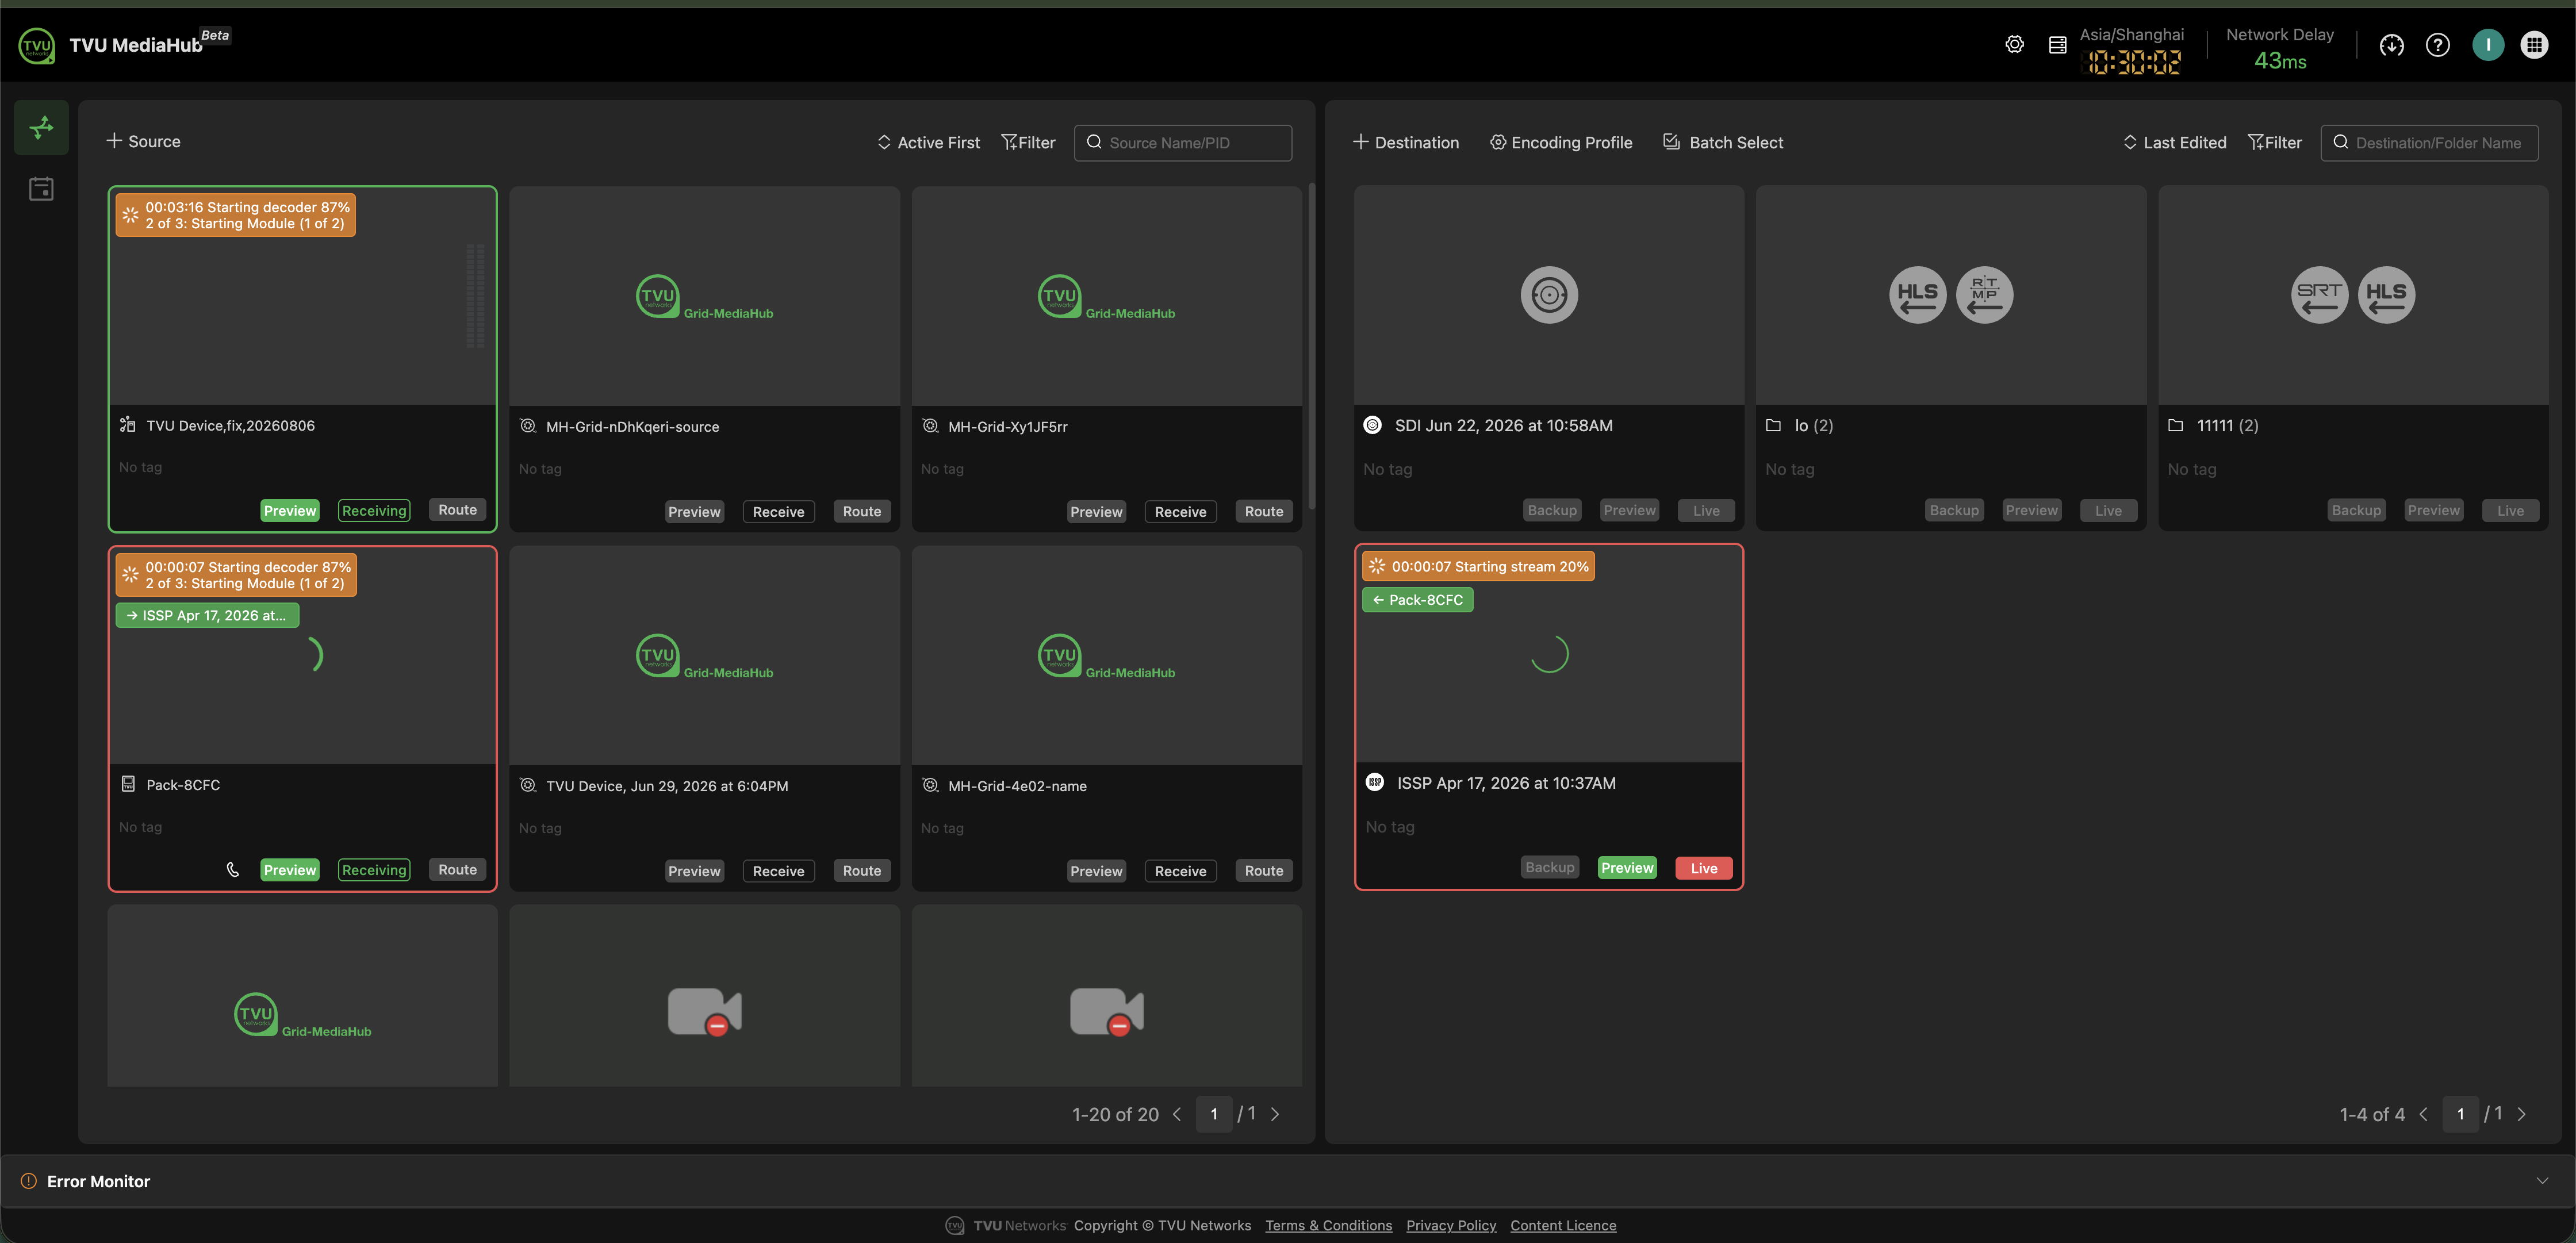Open the apps grid launcher icon
This screenshot has width=2576, height=1243.
2534,45
